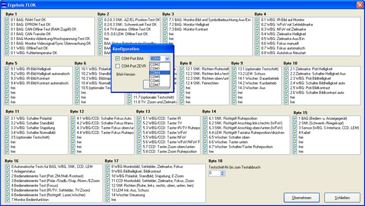Click the Schließen button

(x=342, y=197)
